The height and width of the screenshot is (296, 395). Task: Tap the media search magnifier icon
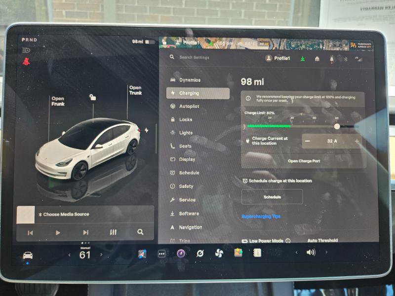[x=140, y=232]
